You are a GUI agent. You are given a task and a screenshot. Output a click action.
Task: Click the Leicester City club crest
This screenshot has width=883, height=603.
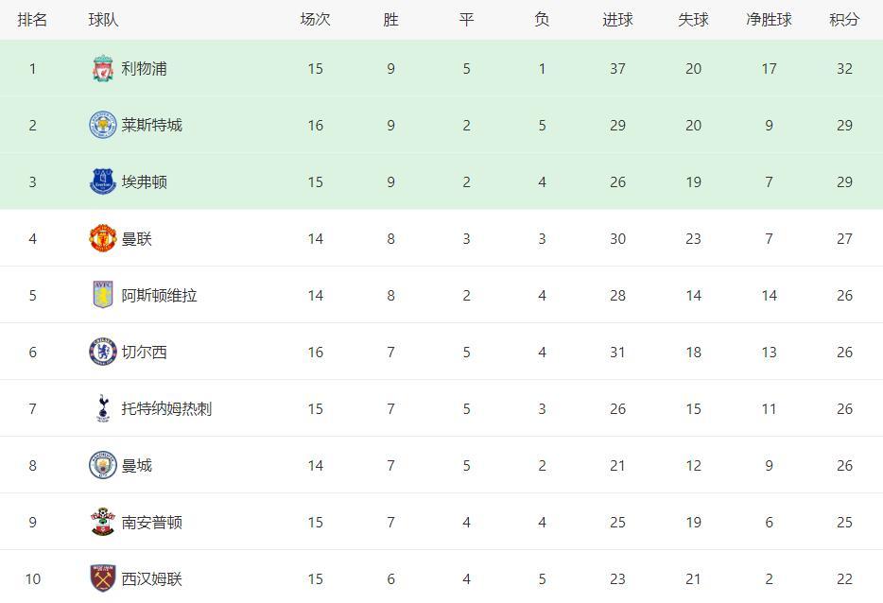click(103, 125)
